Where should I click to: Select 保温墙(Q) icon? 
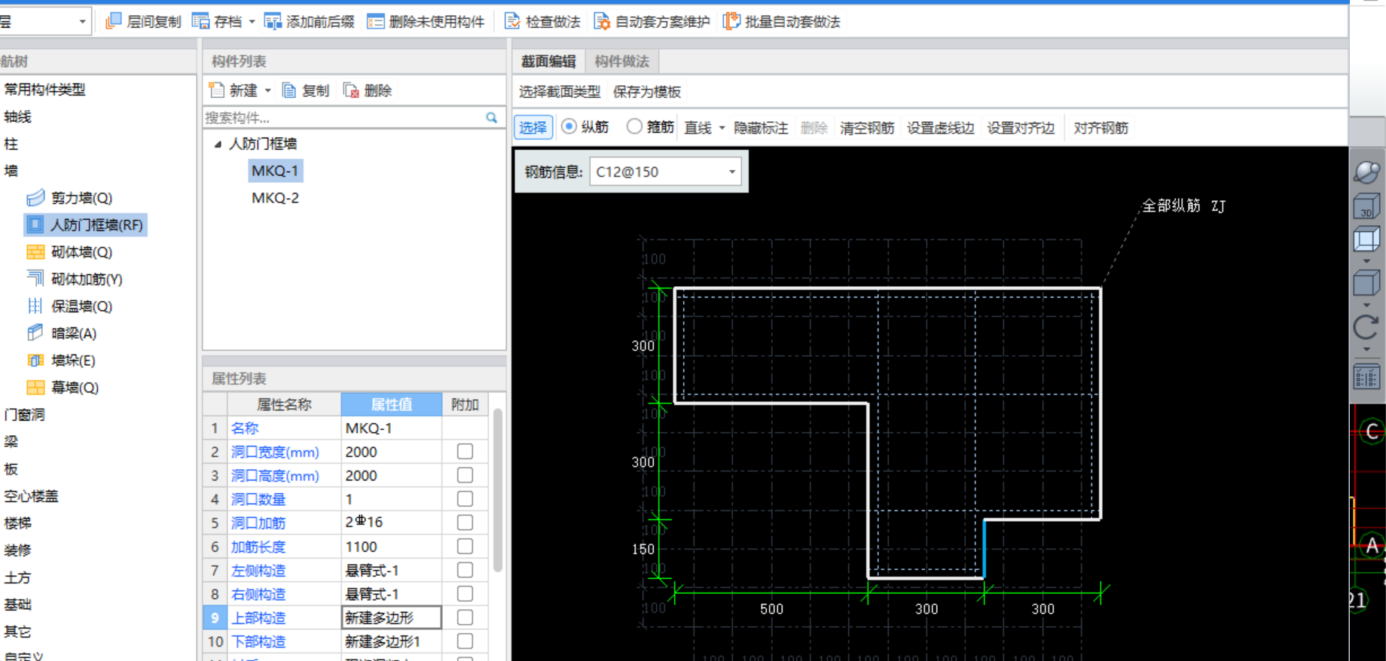point(35,306)
